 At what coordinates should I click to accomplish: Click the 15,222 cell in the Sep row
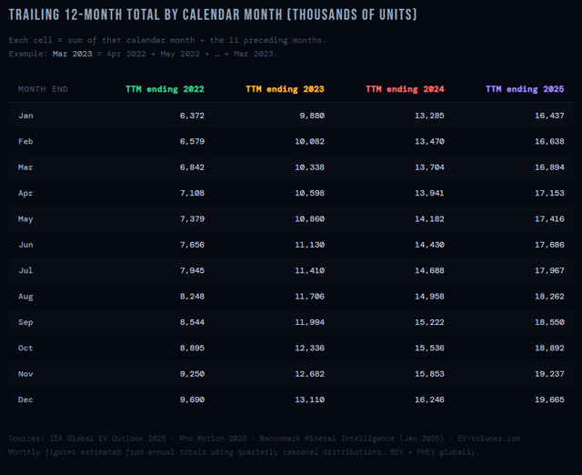(x=427, y=322)
